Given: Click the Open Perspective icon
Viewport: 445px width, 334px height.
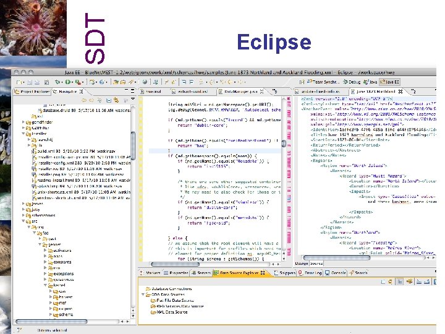Looking at the screenshot, I should tap(302, 82).
